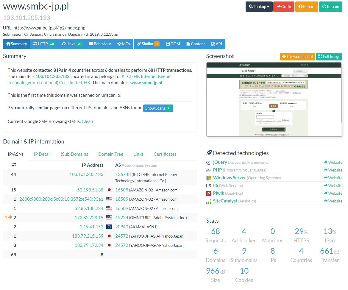Open the Links tab showing 28

(x=72, y=44)
